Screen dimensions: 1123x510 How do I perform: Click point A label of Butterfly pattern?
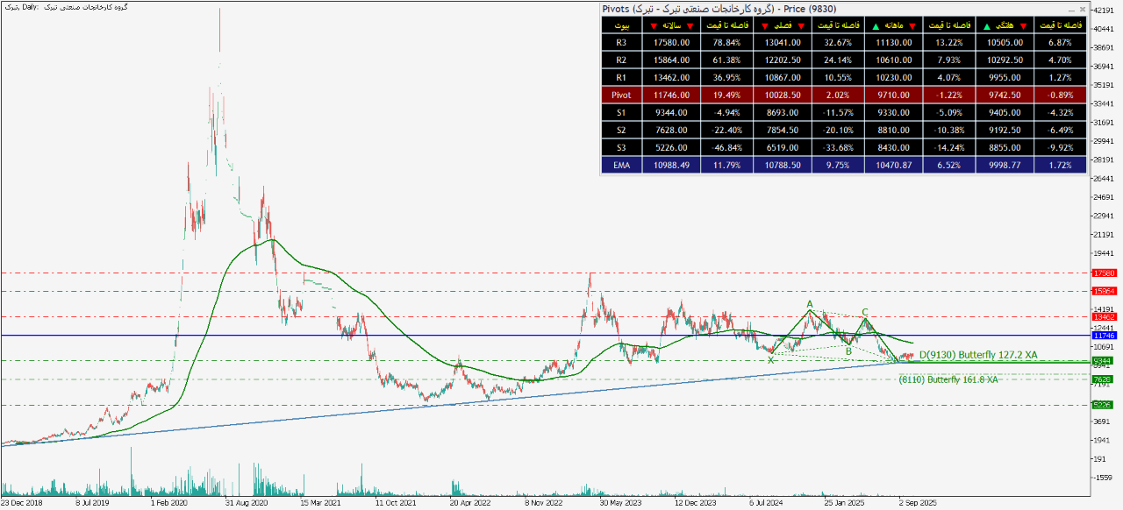(811, 304)
